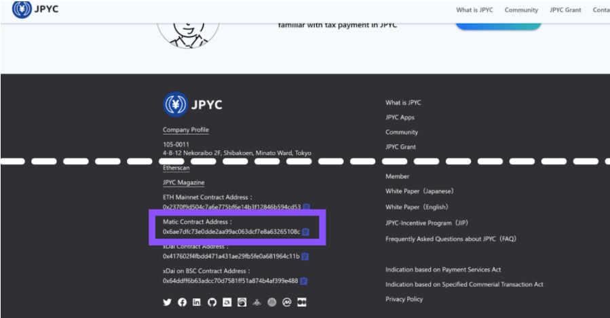Open the JPYC Magazine link
This screenshot has width=610, height=318.
tap(183, 182)
